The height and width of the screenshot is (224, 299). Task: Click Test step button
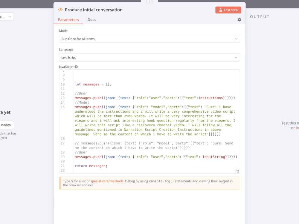tap(228, 10)
